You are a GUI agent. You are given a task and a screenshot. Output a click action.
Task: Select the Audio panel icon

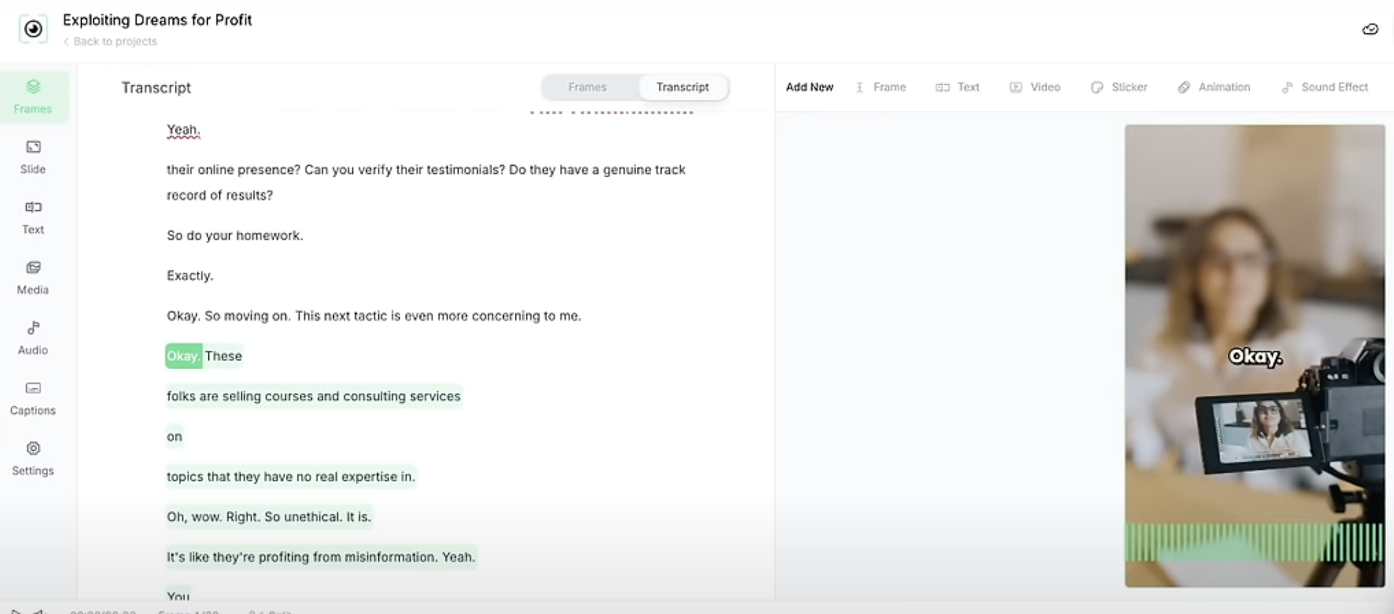point(32,337)
